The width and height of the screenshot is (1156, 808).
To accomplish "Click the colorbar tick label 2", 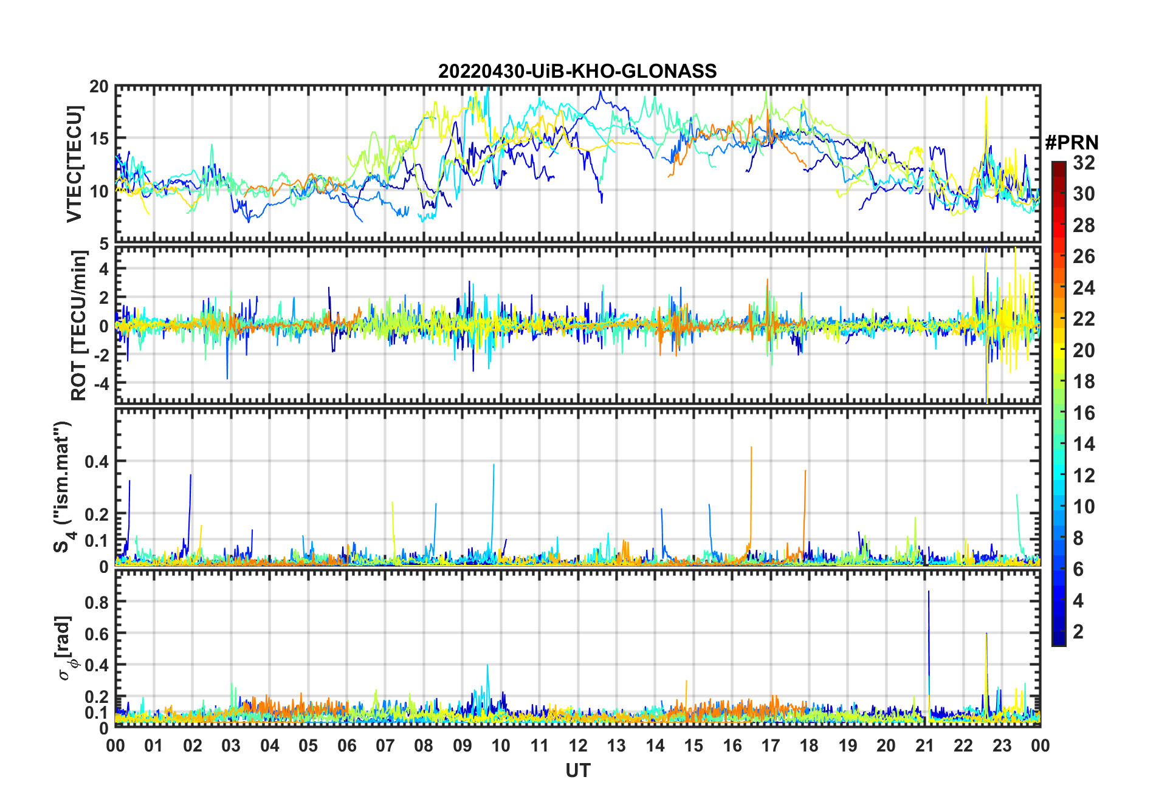I will [x=1078, y=632].
